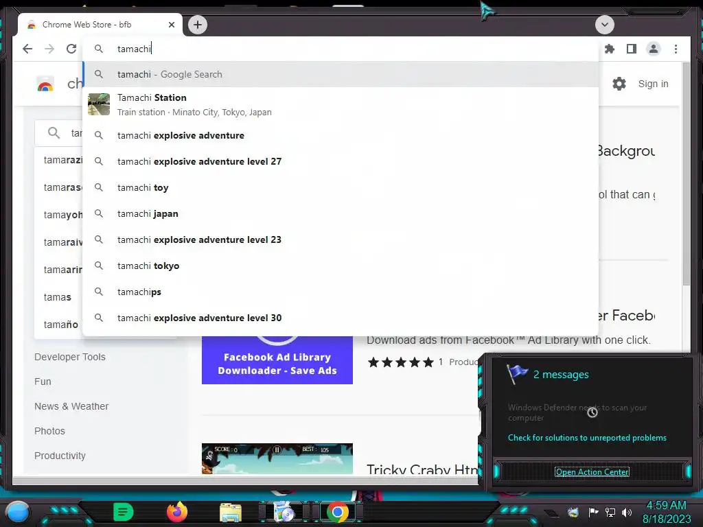
Task: Click the Windows Start orb
Action: tap(17, 512)
